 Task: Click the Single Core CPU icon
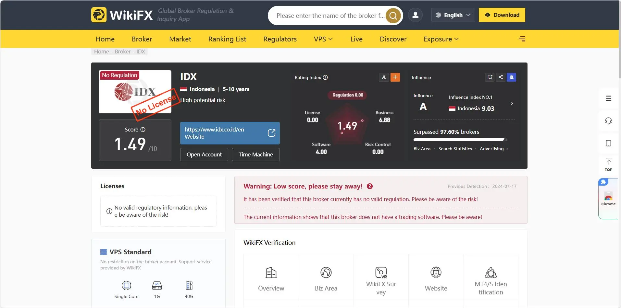pos(126,285)
